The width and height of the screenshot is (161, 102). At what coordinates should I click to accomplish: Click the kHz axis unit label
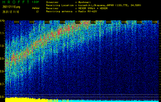click(x=2, y=21)
